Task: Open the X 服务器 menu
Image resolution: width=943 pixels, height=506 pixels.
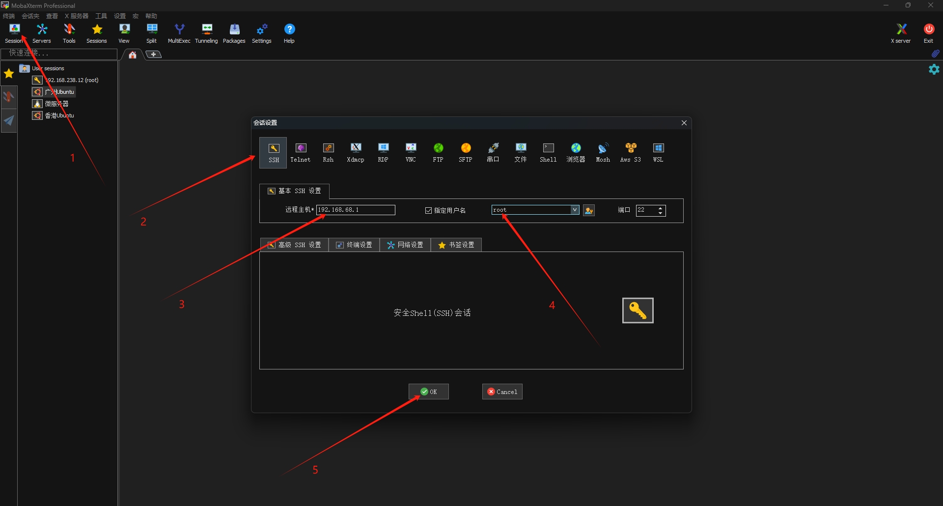Action: pos(77,16)
